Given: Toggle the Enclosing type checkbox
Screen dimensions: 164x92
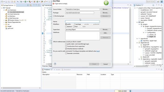Looking at the screenshot, I should (x=54, y=16).
